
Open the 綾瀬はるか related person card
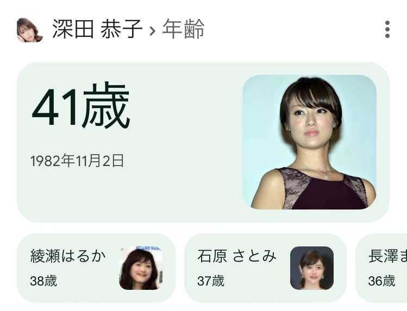coord(96,268)
